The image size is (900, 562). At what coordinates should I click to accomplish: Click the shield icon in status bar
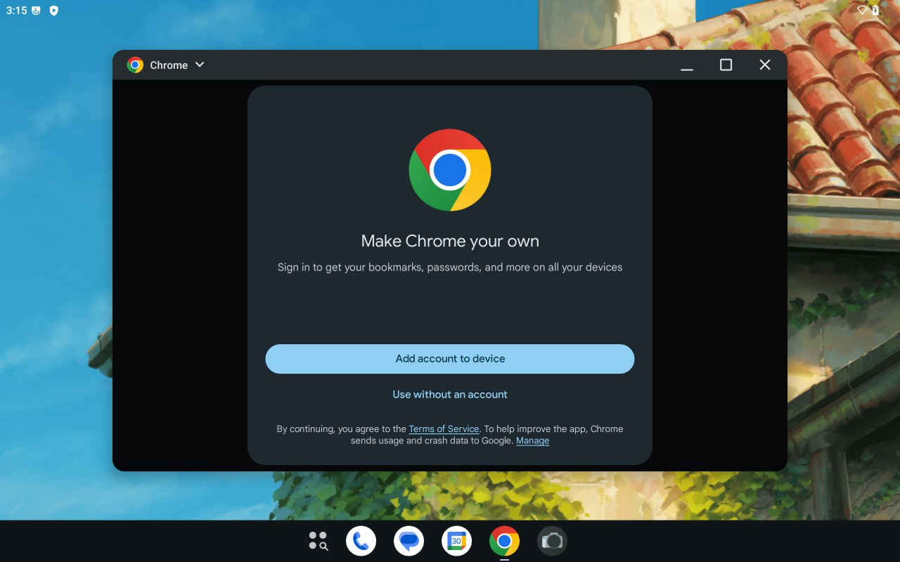pyautogui.click(x=53, y=11)
